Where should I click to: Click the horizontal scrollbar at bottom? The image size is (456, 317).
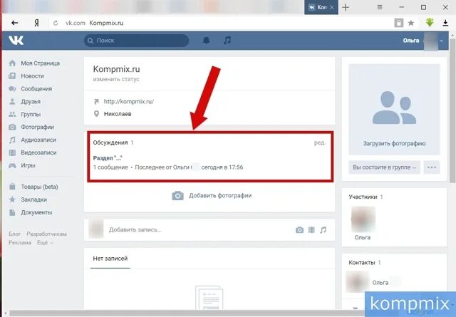pyautogui.click(x=186, y=313)
